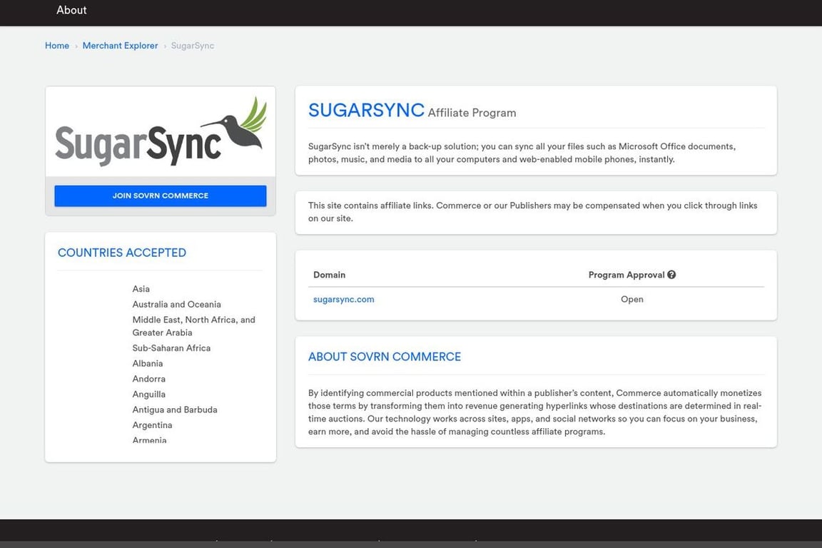Open the About menu item
The width and height of the screenshot is (822, 548).
tap(71, 10)
